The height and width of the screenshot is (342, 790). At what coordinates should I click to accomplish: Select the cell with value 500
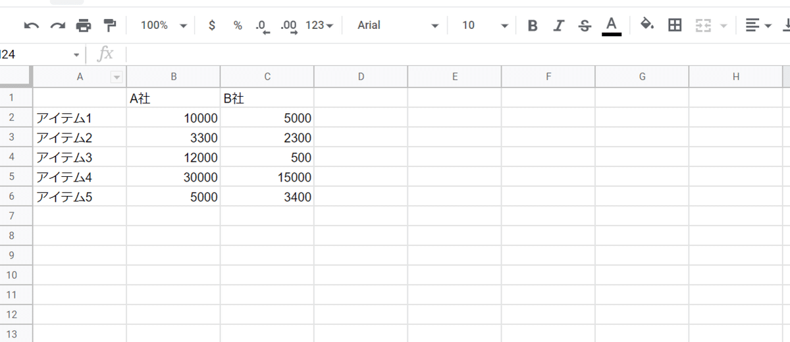coord(267,157)
